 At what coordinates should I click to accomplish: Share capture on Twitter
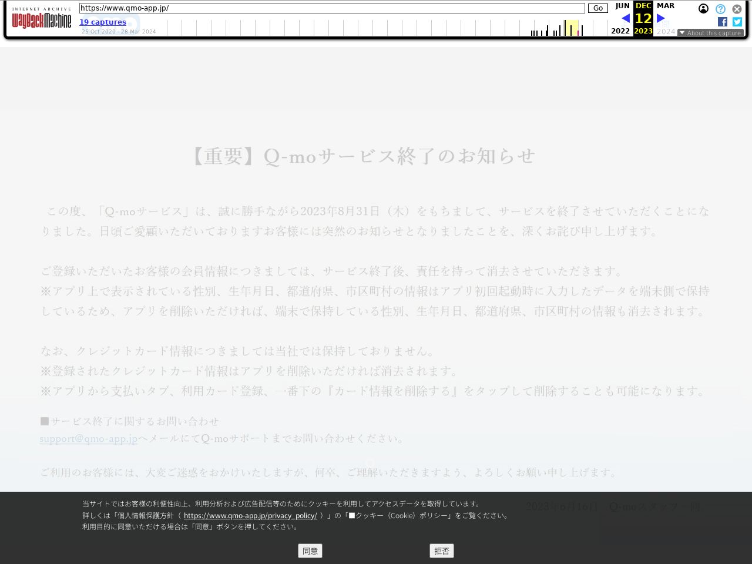[x=737, y=22]
